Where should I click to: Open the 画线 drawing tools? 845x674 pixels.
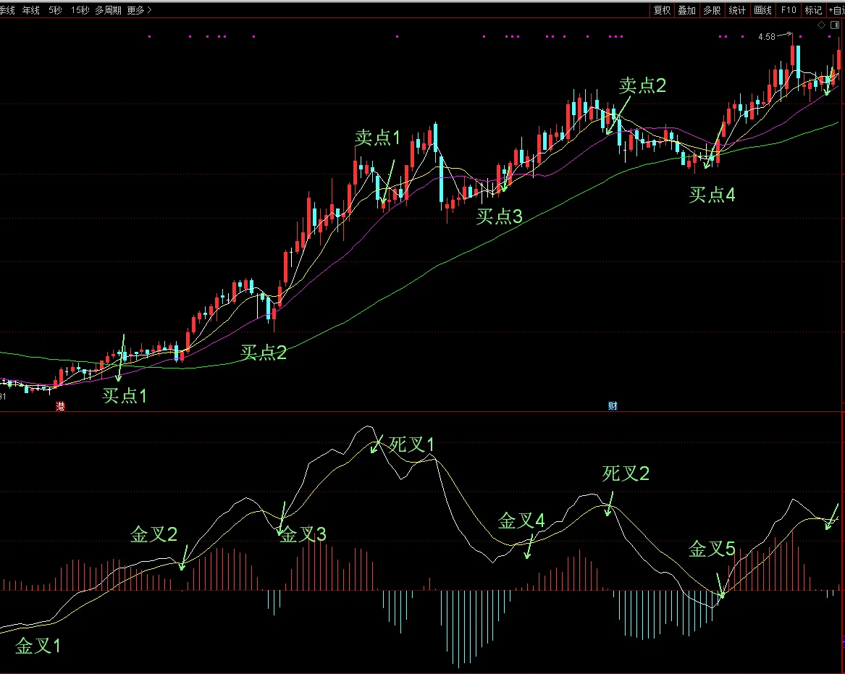coord(762,10)
